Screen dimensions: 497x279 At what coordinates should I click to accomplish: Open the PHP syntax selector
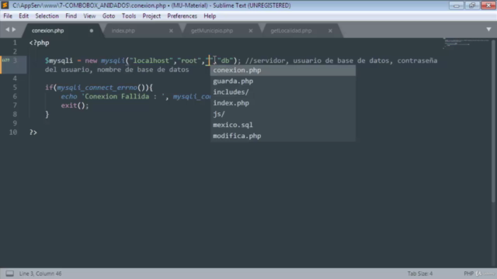tap(469, 274)
